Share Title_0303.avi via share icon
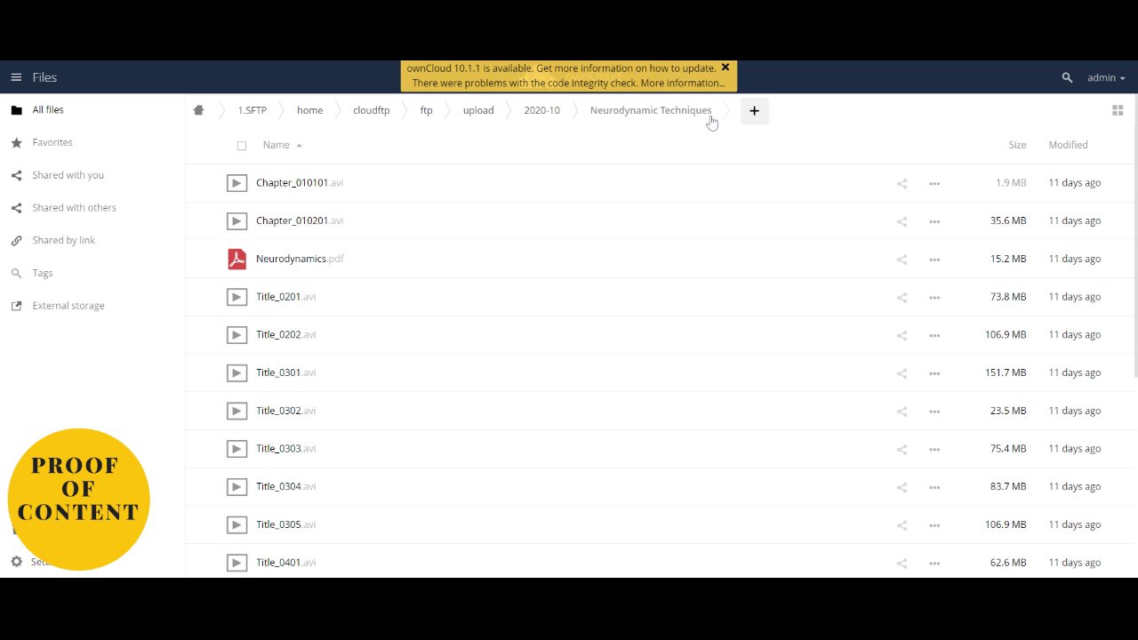Viewport: 1138px width, 640px height. [902, 449]
